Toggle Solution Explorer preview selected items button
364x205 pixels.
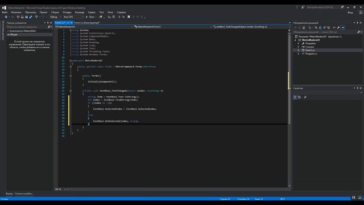coord(343,28)
